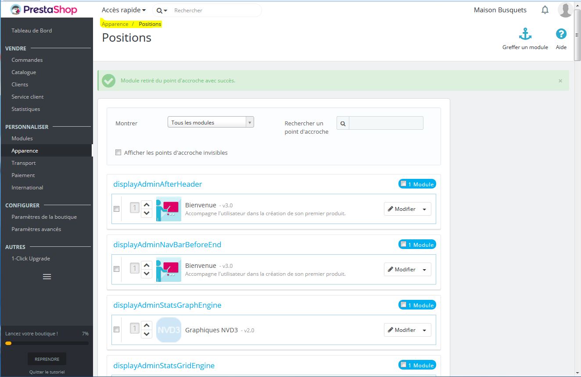Screen dimensions: 581x377
Task: Open the user profile avatar
Action: 565,10
